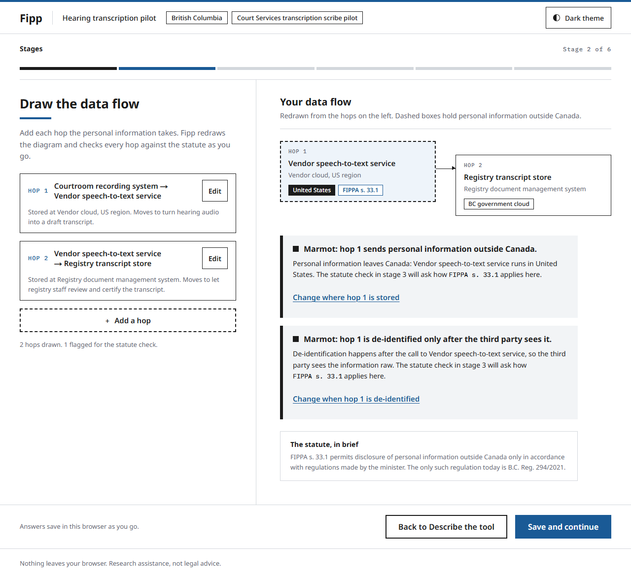
Task: Open Change when hop 1 is de-identified
Action: tap(356, 399)
